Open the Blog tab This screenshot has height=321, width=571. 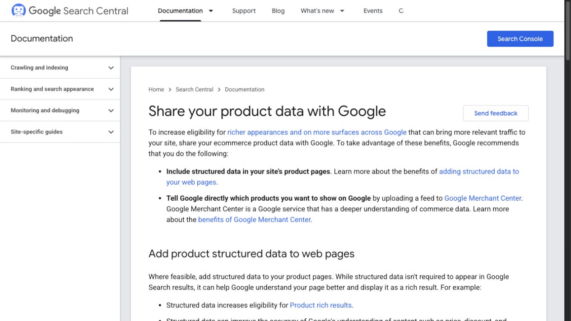click(278, 11)
